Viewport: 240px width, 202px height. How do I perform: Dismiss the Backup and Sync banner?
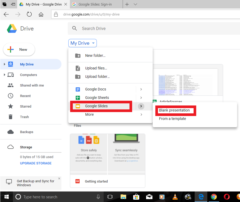59,179
